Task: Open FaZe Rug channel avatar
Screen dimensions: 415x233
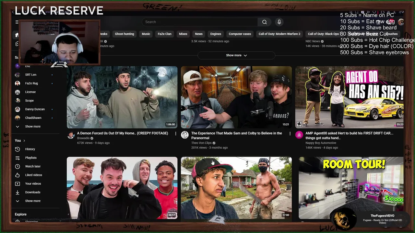Action: coord(18,83)
